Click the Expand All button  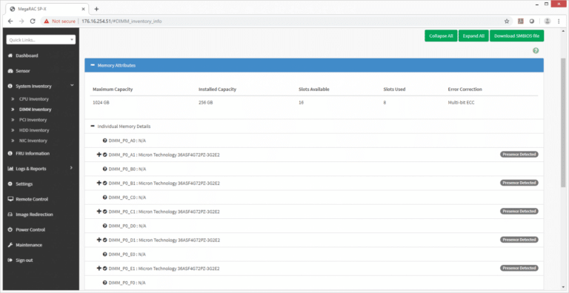pos(473,36)
